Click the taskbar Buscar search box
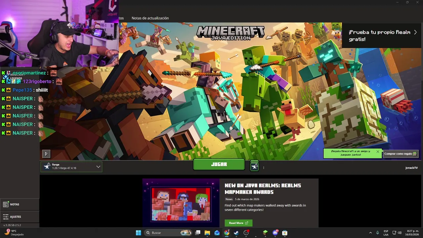Image resolution: width=423 pixels, height=238 pixels. coord(169,233)
